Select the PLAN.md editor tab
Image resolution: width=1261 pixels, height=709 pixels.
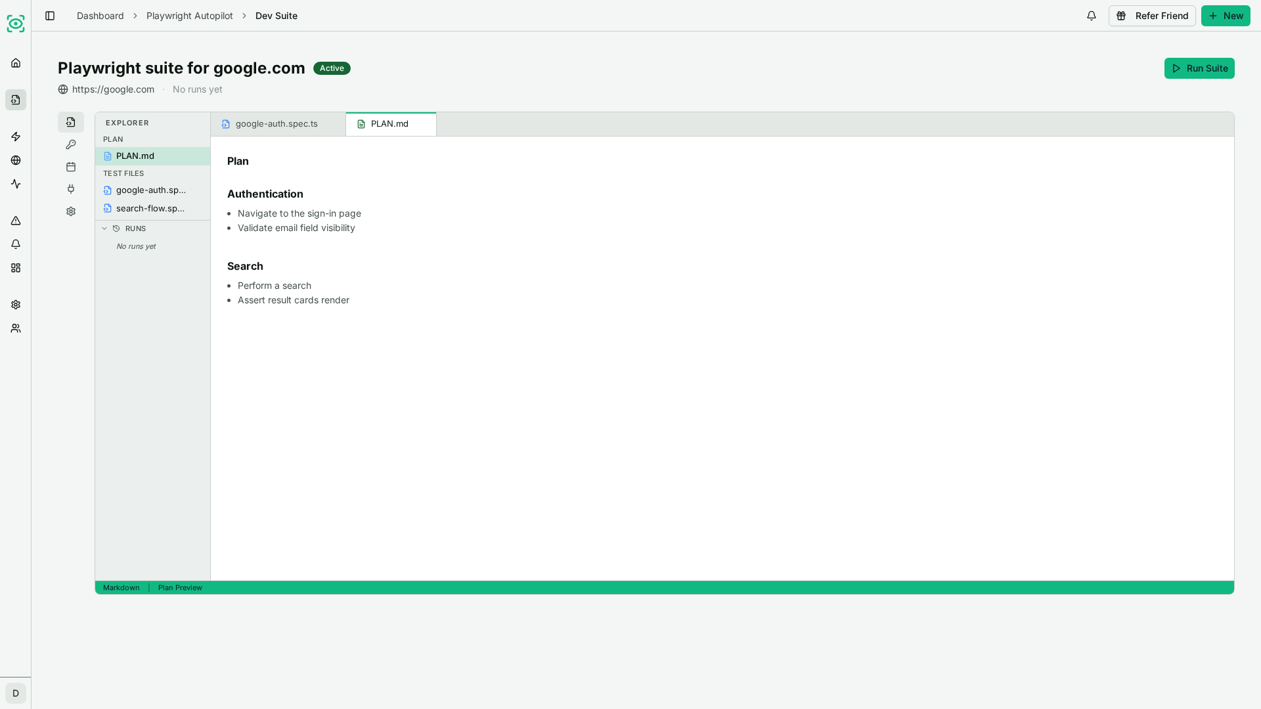coord(391,124)
